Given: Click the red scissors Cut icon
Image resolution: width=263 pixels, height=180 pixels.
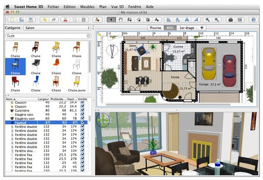Looking at the screenshot, I should (x=65, y=20).
